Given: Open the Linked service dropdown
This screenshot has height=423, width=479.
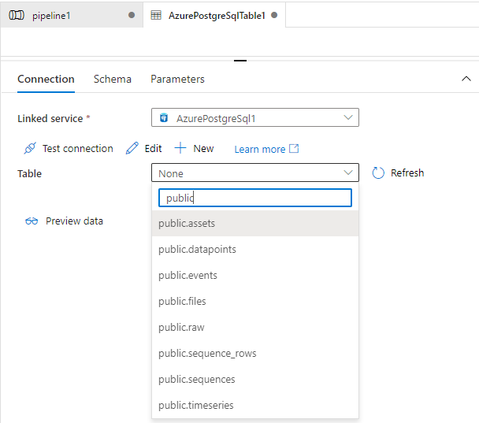Looking at the screenshot, I should 255,117.
